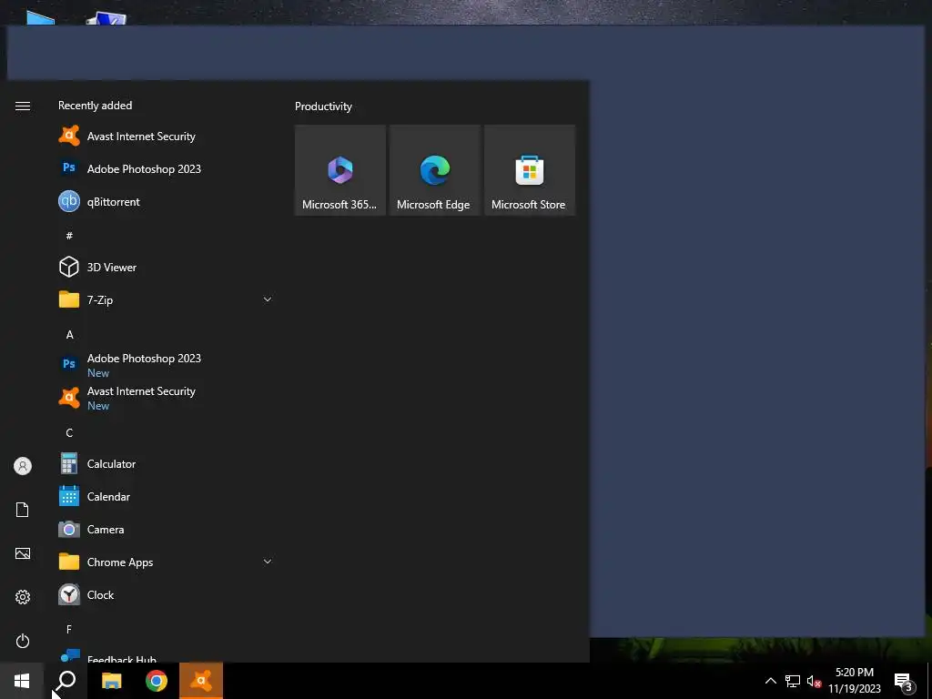Open Avast Internet Security marked New under A

[166, 398]
